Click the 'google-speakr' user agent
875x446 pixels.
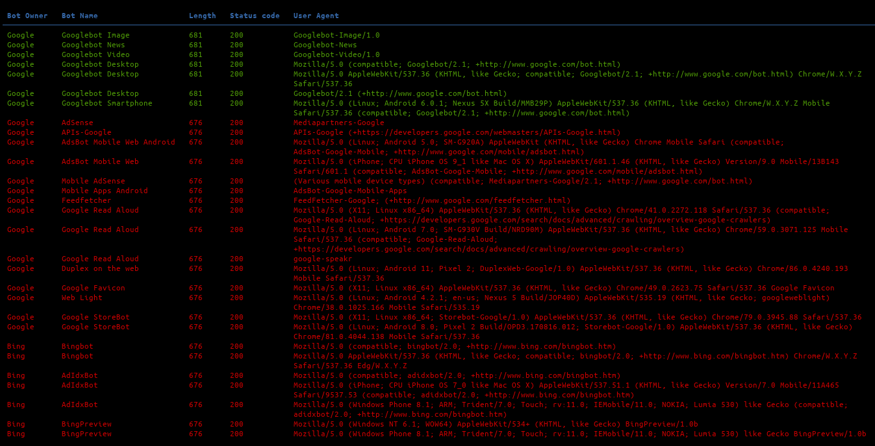tap(323, 259)
